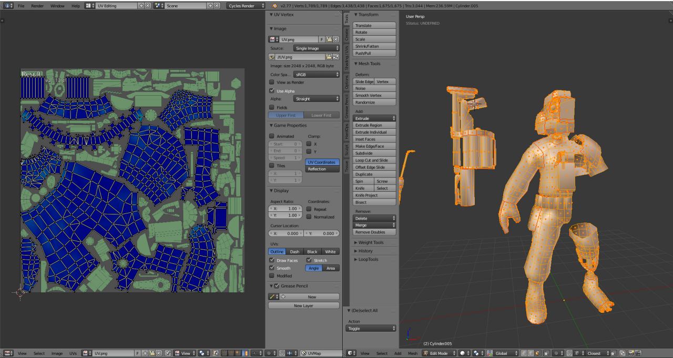Toggle the Clamp X checkbox

[x=309, y=144]
